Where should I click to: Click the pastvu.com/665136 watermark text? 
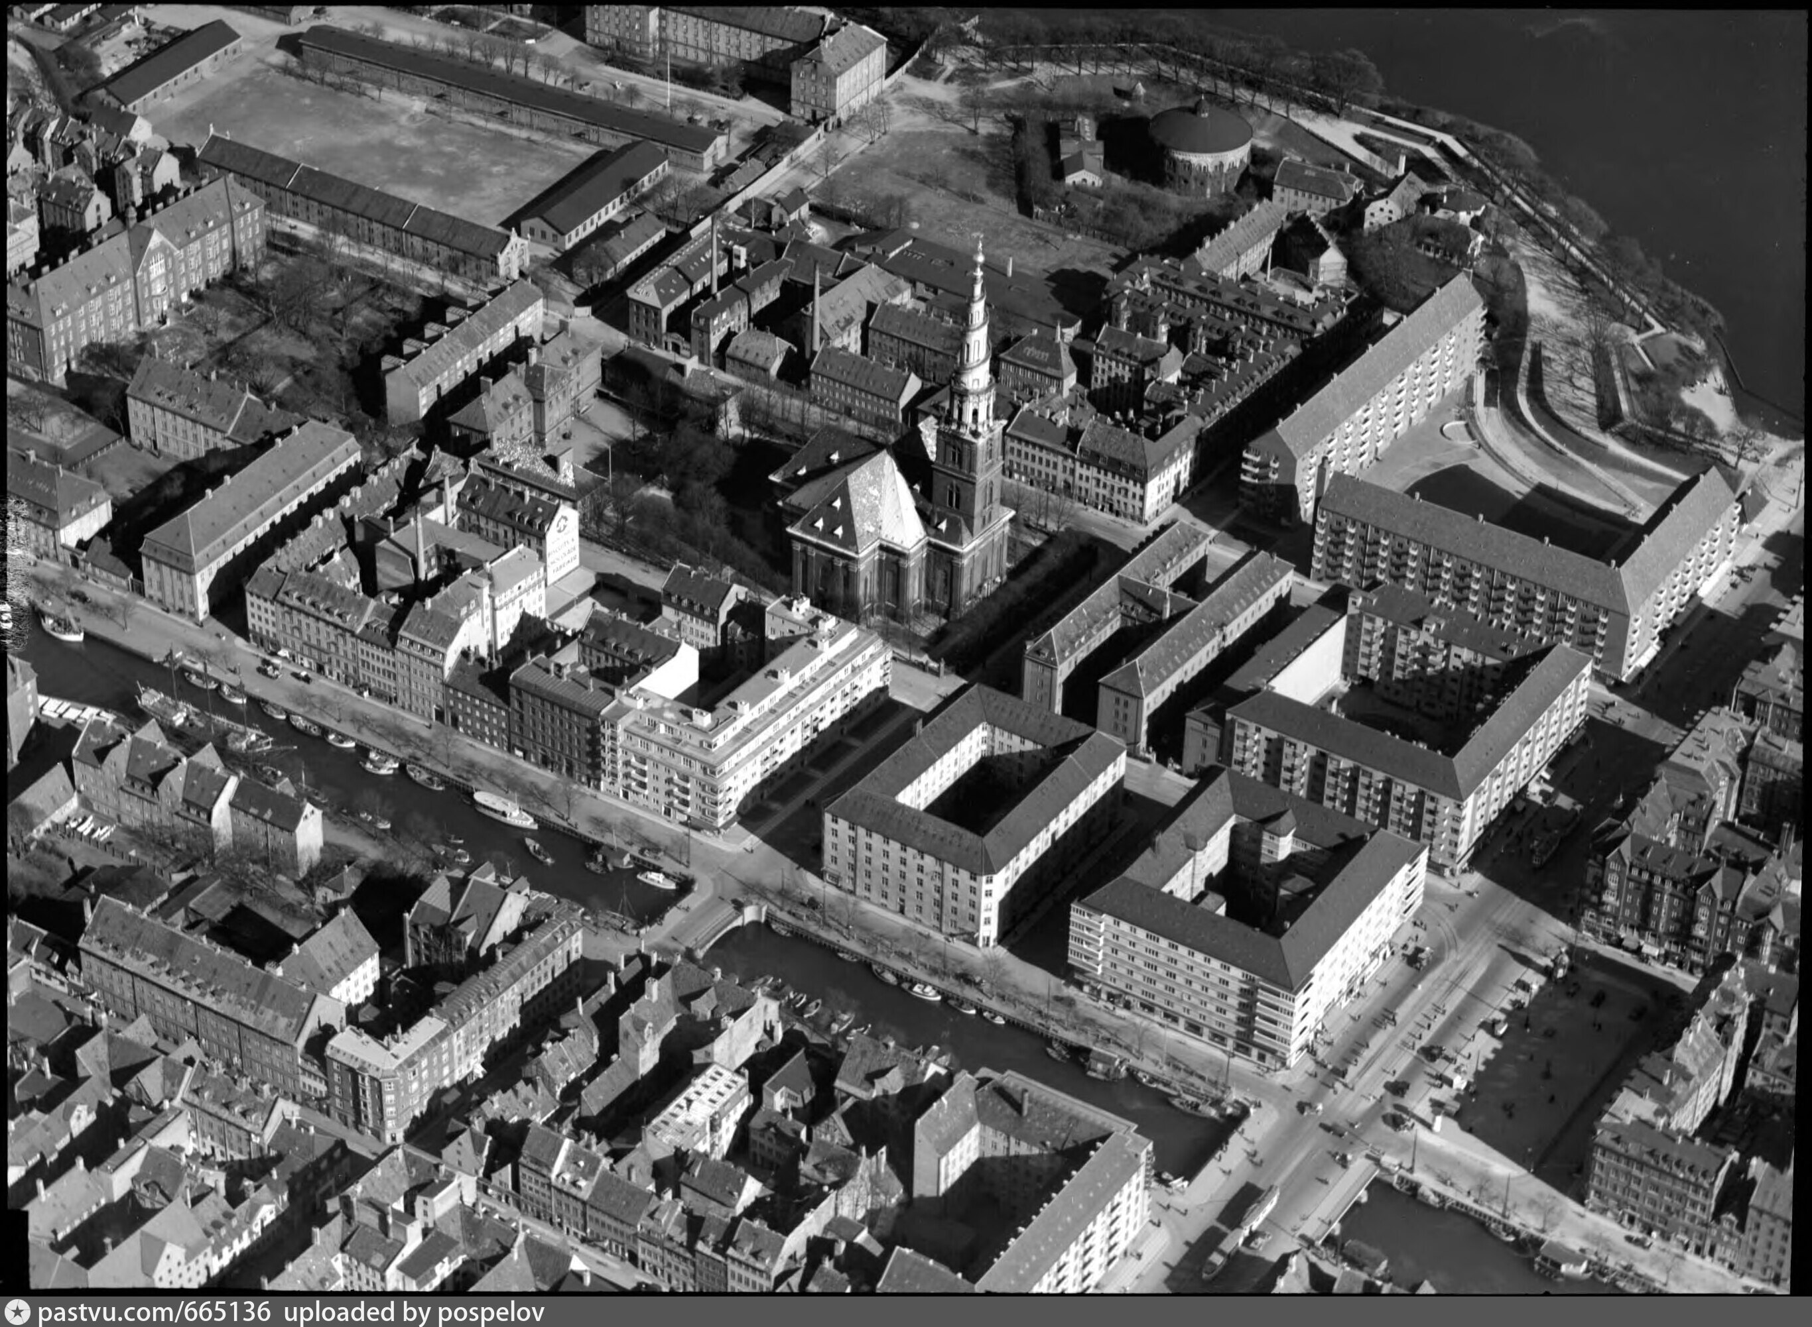click(155, 1312)
